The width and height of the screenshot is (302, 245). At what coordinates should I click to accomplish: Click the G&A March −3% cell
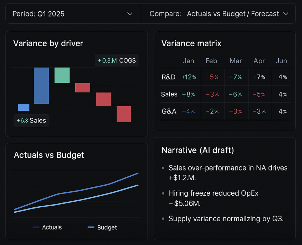[x=235, y=111]
